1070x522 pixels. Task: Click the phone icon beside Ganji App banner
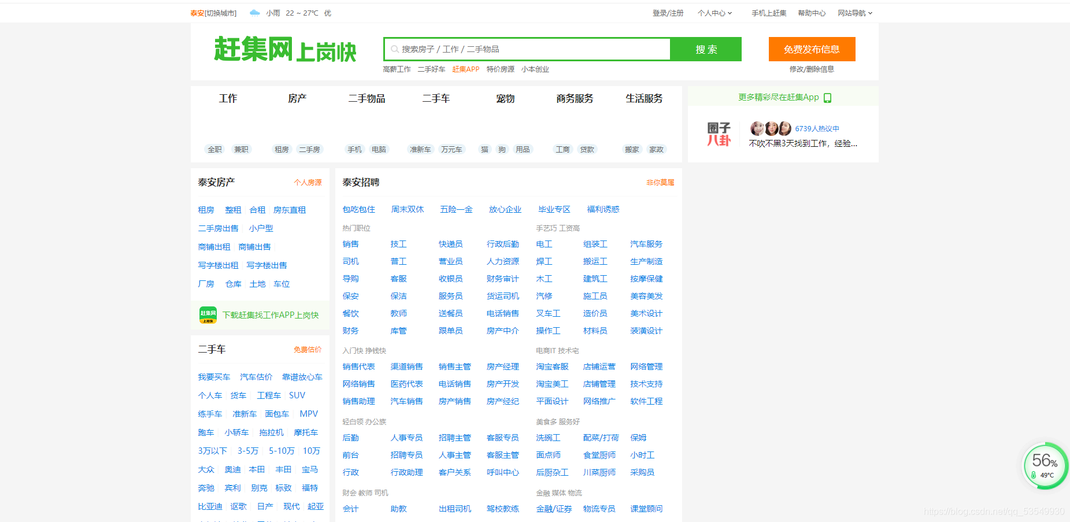[827, 98]
